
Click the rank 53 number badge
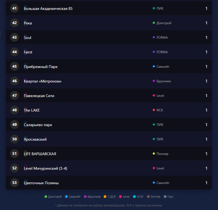click(14, 183)
